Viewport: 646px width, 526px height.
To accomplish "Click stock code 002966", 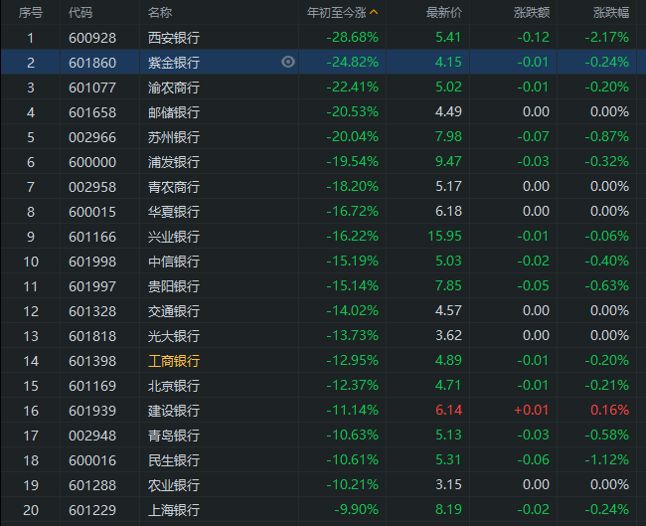I will coord(92,137).
